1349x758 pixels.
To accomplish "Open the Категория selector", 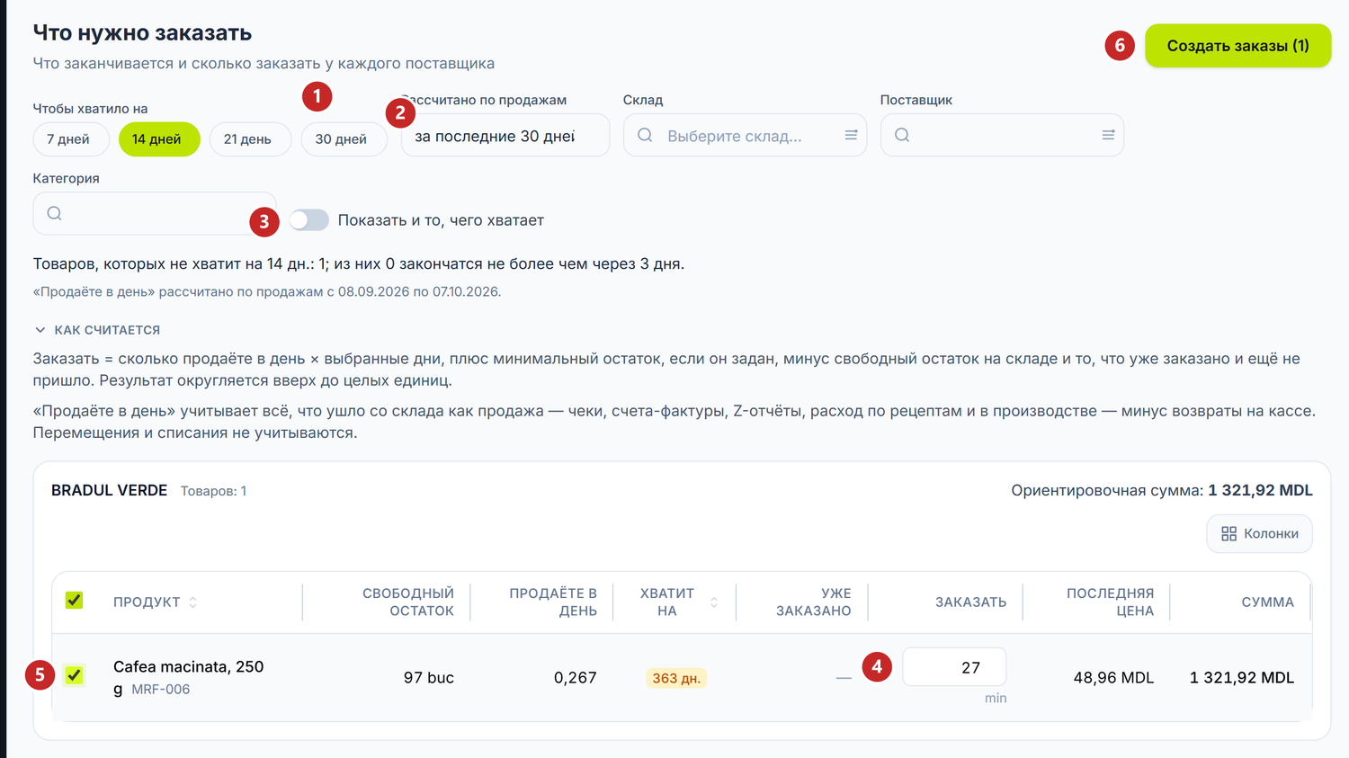I will [x=155, y=213].
